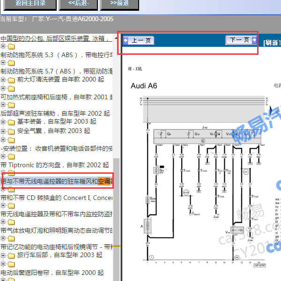Image resolution: width=281 pixels, height=281 pixels.
Task: Click the folder icon beside 安全气囊
Action: 11,132
